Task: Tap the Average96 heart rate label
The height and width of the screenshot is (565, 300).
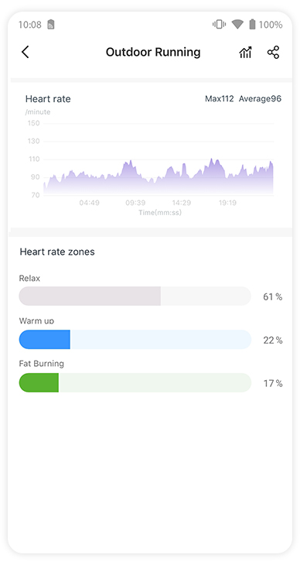Action: pyautogui.click(x=260, y=99)
